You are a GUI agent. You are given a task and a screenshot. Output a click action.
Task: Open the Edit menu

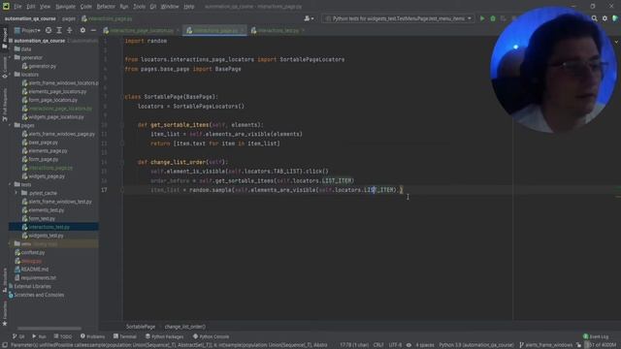(30, 7)
